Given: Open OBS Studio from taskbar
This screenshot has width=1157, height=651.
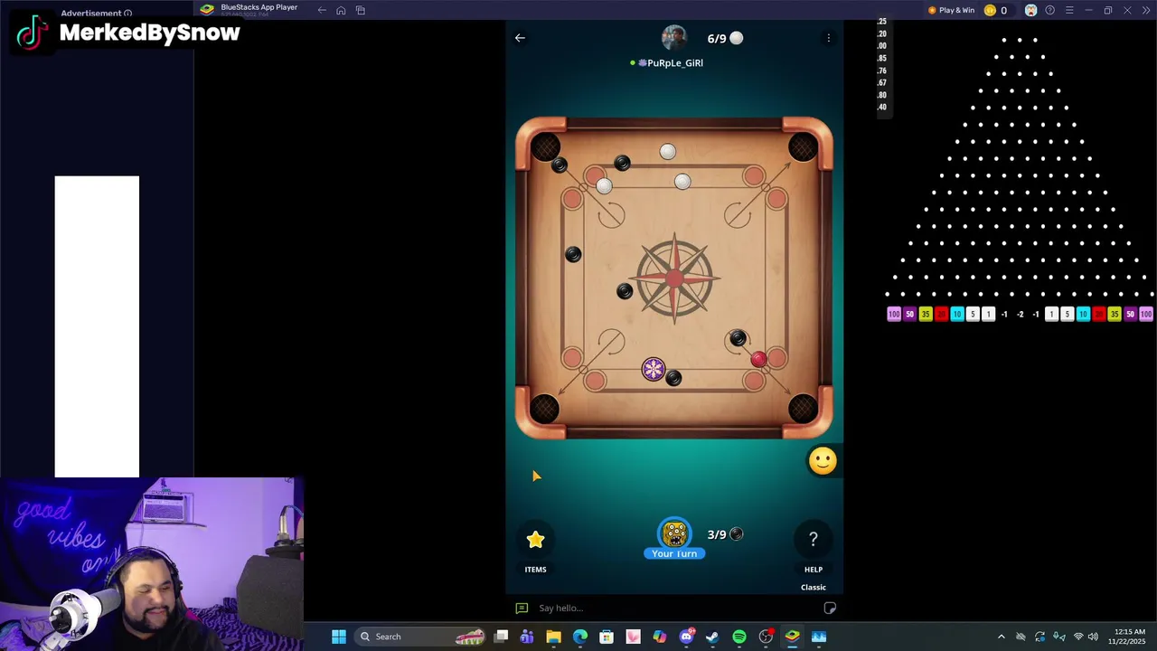Looking at the screenshot, I should click(766, 637).
